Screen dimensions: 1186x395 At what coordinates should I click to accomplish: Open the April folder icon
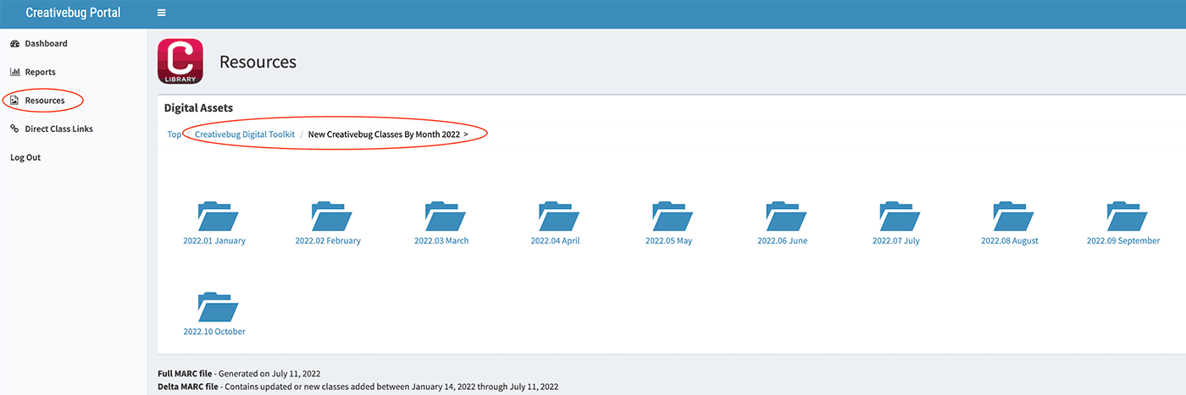click(x=560, y=217)
